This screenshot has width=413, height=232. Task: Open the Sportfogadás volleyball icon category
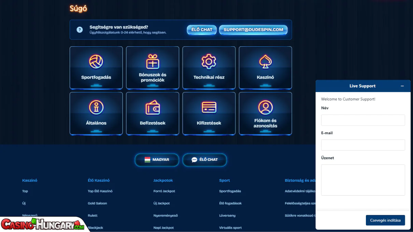(96, 62)
